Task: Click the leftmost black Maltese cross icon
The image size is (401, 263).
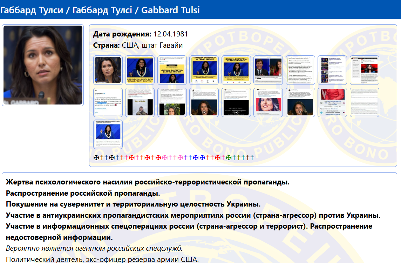Action: pyautogui.click(x=96, y=158)
